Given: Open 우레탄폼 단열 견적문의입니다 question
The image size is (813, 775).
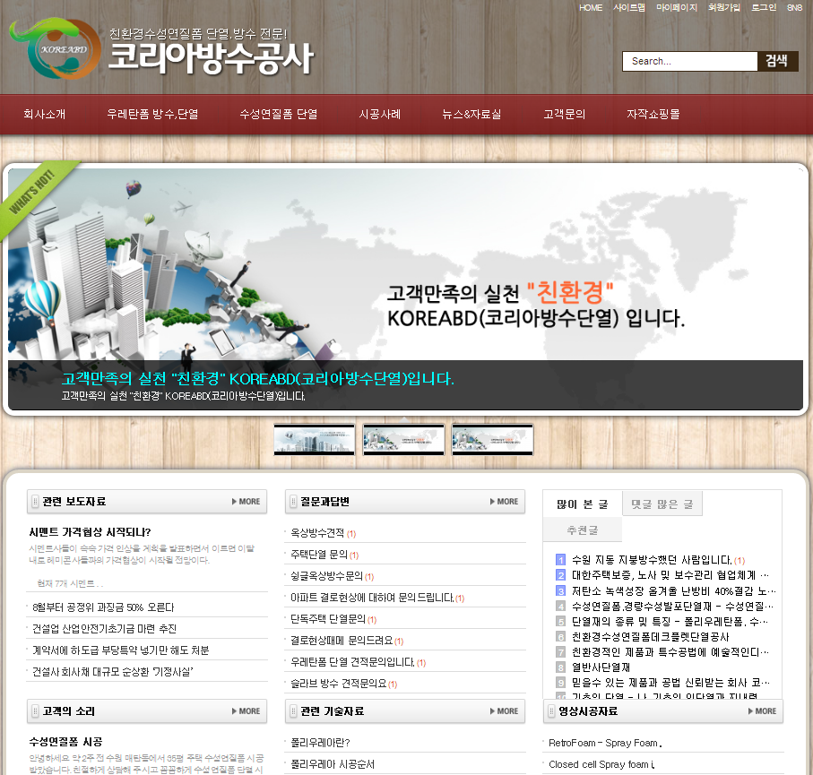Looking at the screenshot, I should point(352,662).
